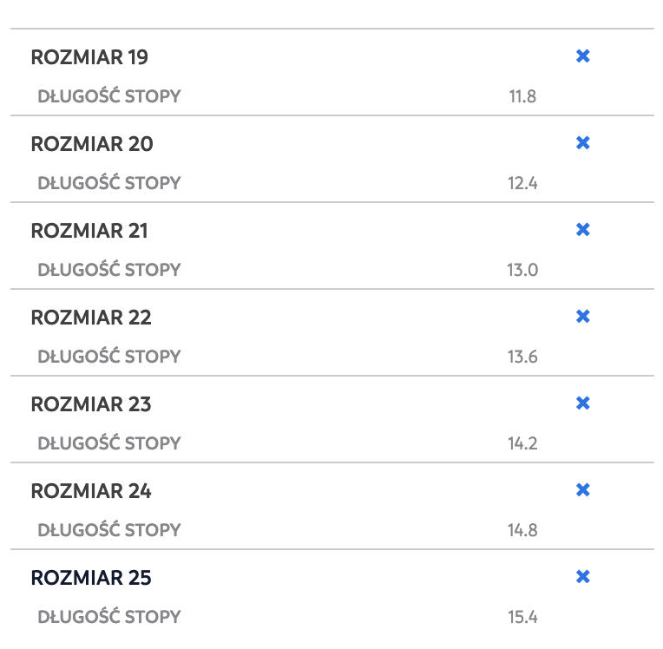
Task: Select the Rozmiar 24 heading
Action: pos(91,491)
